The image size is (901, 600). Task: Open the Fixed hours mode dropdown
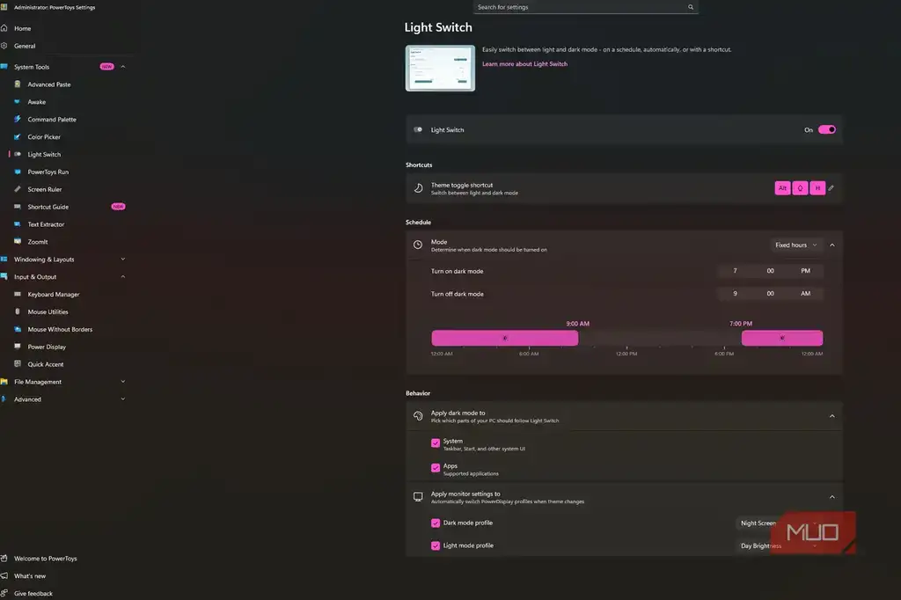click(795, 245)
